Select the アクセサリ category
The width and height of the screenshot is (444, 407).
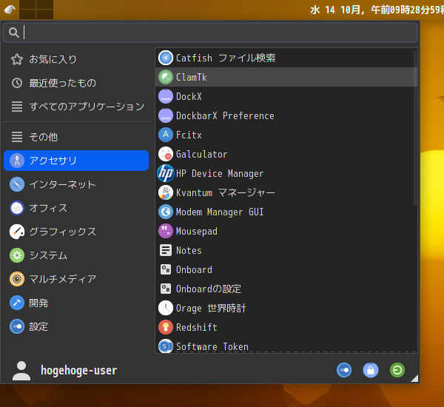tap(76, 161)
